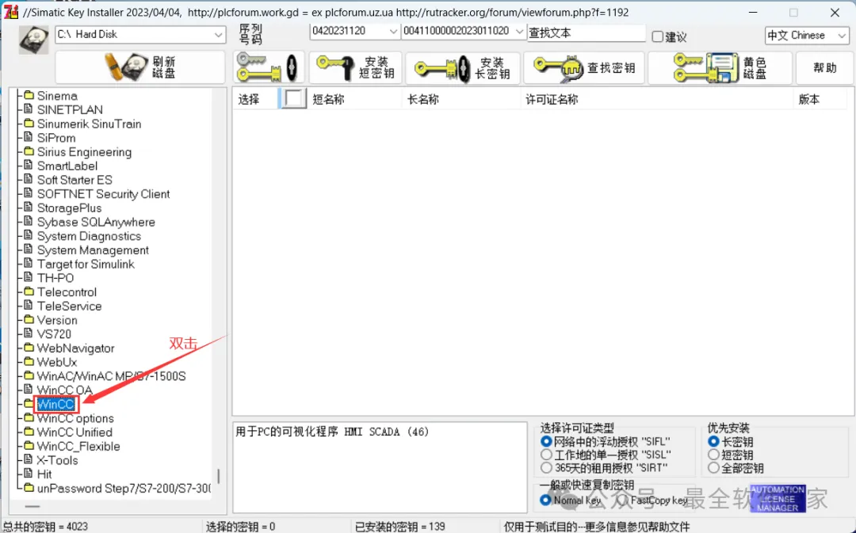Select System Management tree item

tap(93, 250)
